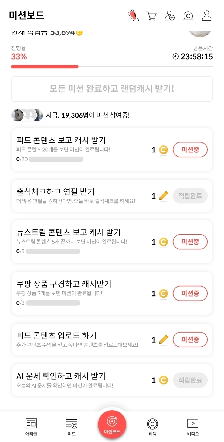Tap the pencil icon on 출석체크 mission
Viewport: 224px width, 442px height.
[x=163, y=196]
